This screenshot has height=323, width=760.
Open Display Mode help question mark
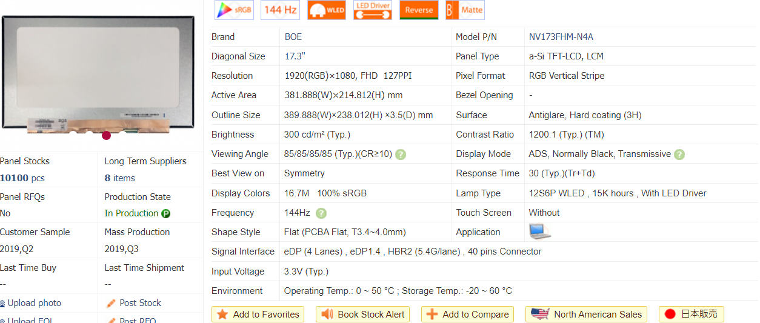[679, 155]
